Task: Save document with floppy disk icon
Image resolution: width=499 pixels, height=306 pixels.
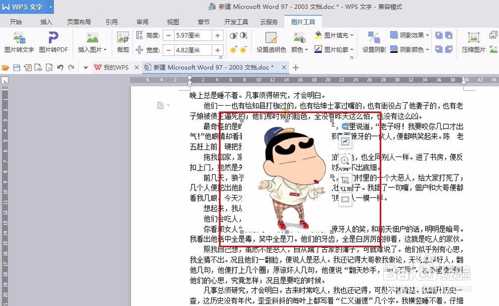Action: (x=17, y=67)
